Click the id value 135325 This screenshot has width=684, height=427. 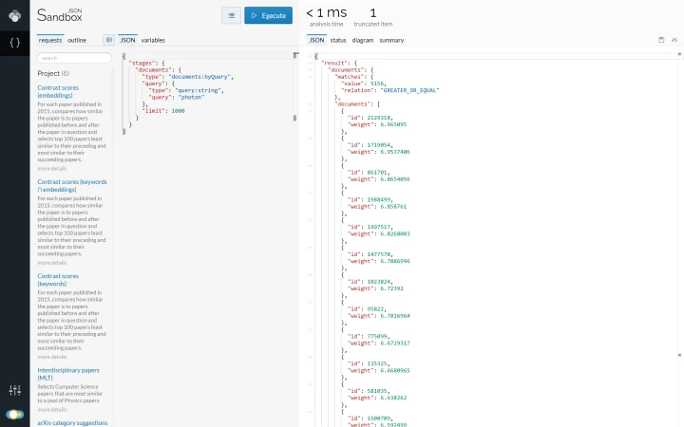click(x=377, y=363)
